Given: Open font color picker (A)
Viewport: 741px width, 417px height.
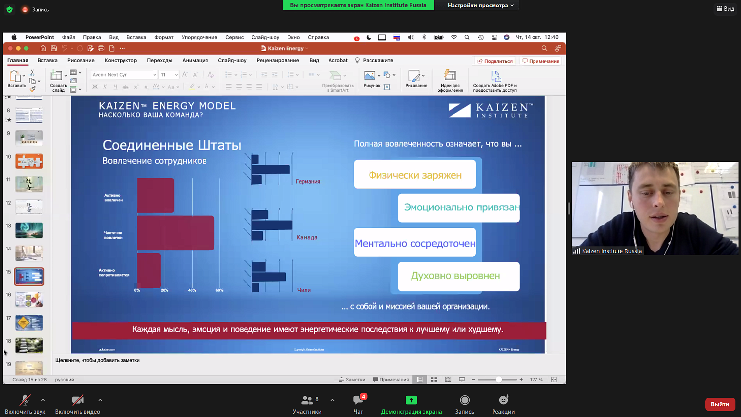Looking at the screenshot, I should (207, 87).
